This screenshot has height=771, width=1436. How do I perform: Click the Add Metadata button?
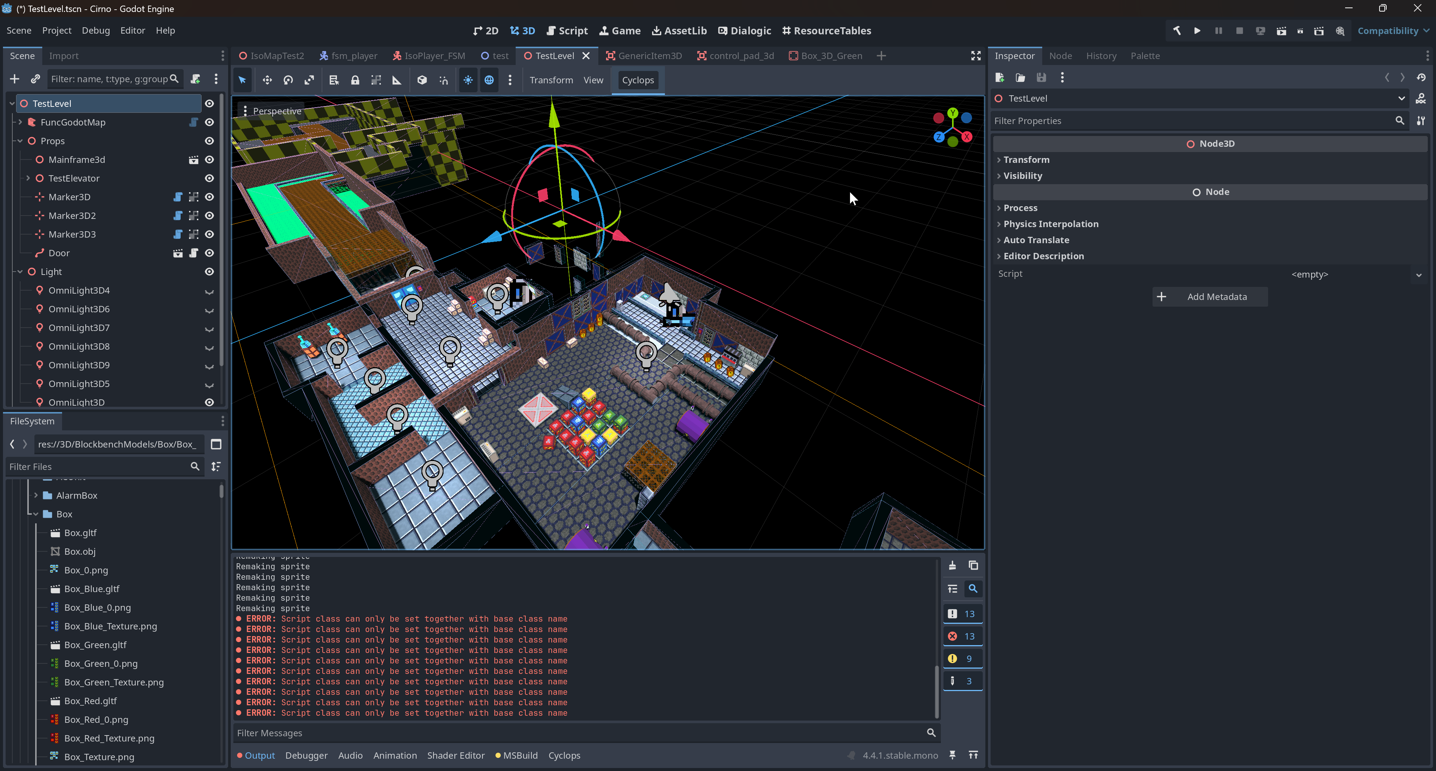click(x=1210, y=297)
